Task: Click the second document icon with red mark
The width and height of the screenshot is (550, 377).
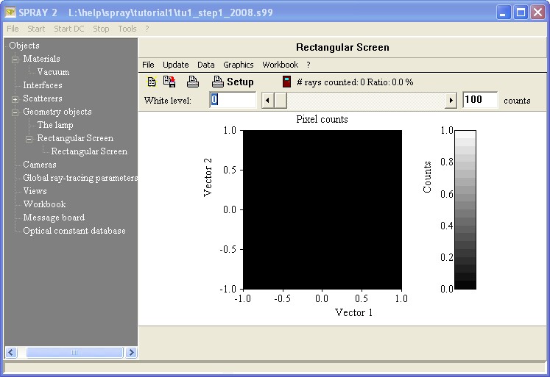Action: point(169,82)
